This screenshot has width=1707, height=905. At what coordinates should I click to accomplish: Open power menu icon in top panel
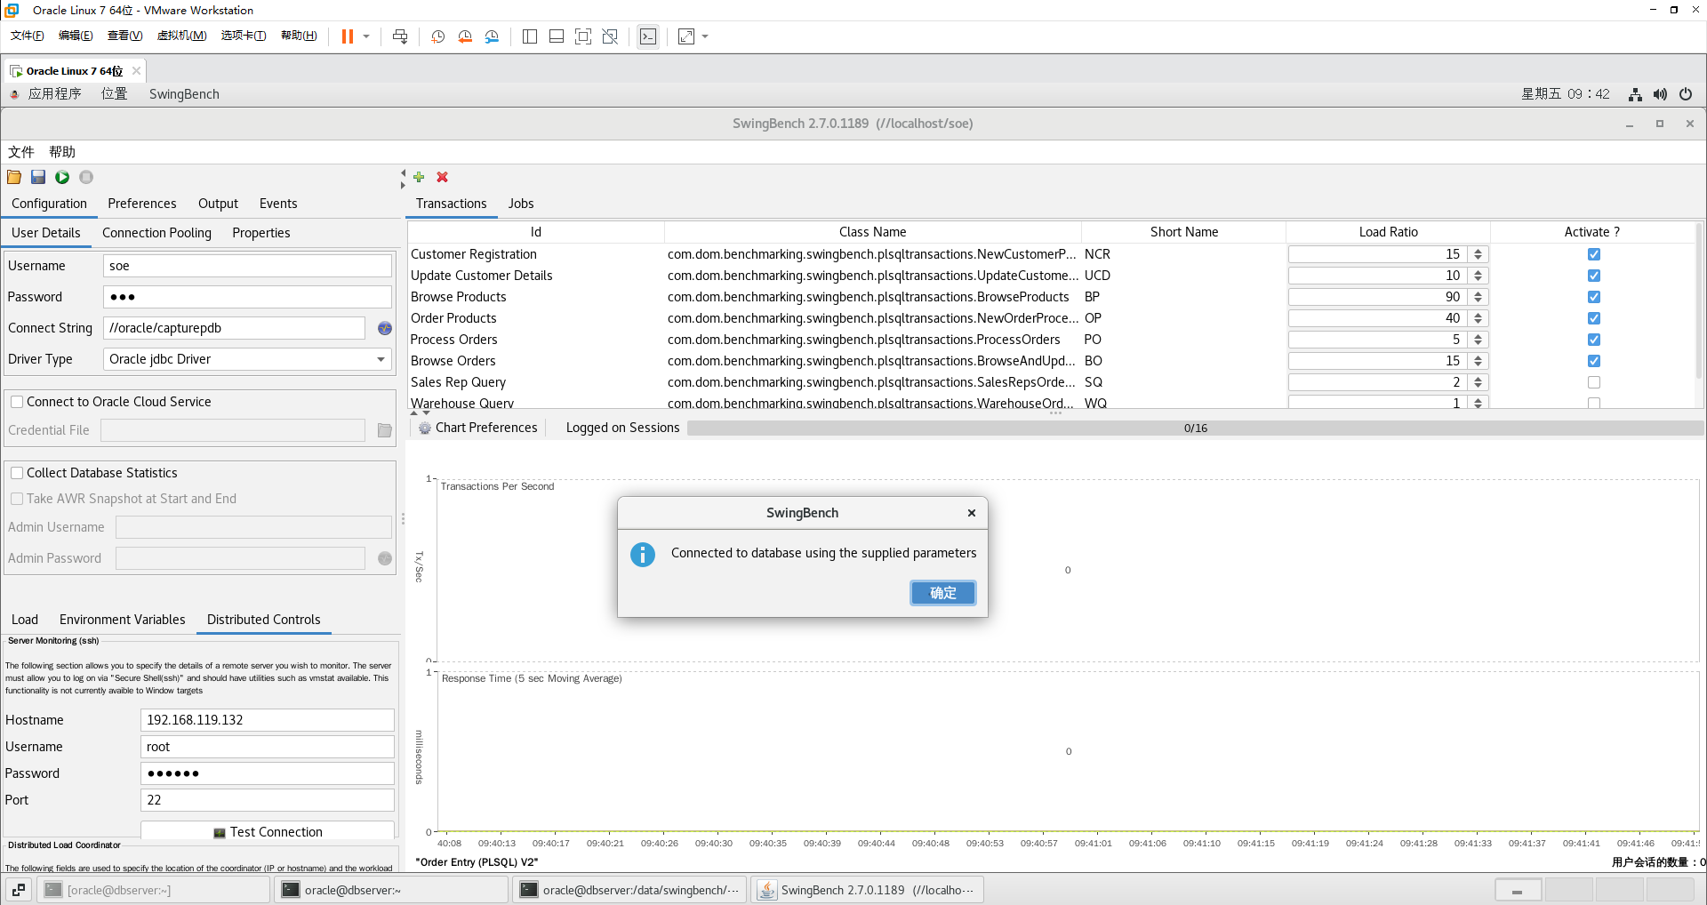pos(1686,94)
